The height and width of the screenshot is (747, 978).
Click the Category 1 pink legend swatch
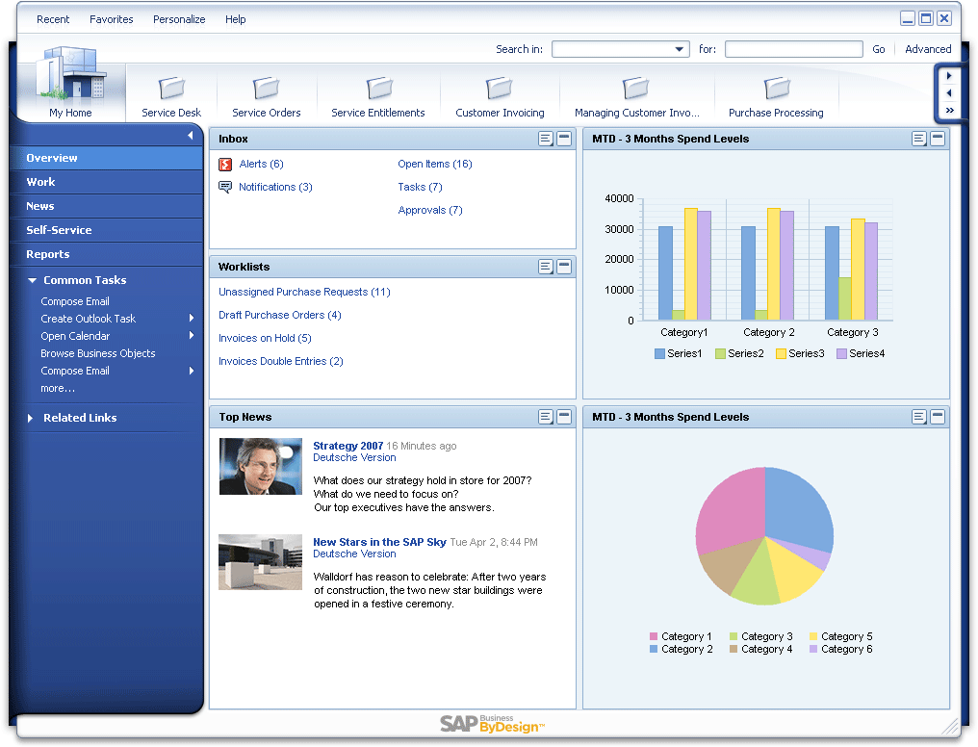[x=654, y=636]
